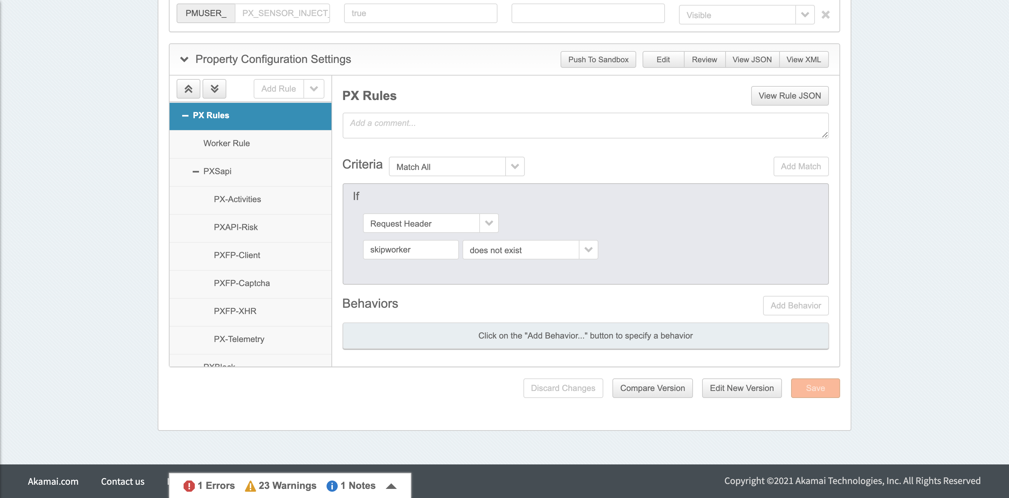The width and height of the screenshot is (1009, 498).
Task: Click the expand-all double down arrow icon
Action: coord(214,89)
